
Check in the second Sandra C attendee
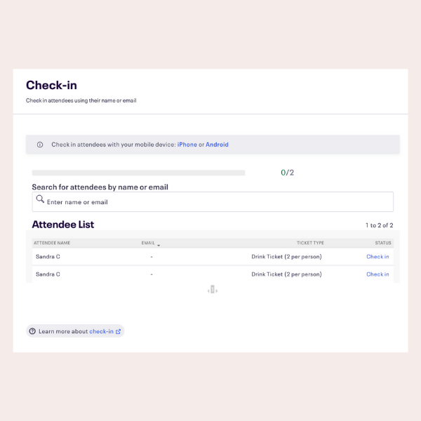(x=377, y=274)
